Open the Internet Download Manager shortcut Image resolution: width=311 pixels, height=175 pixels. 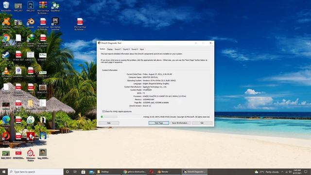point(31,40)
